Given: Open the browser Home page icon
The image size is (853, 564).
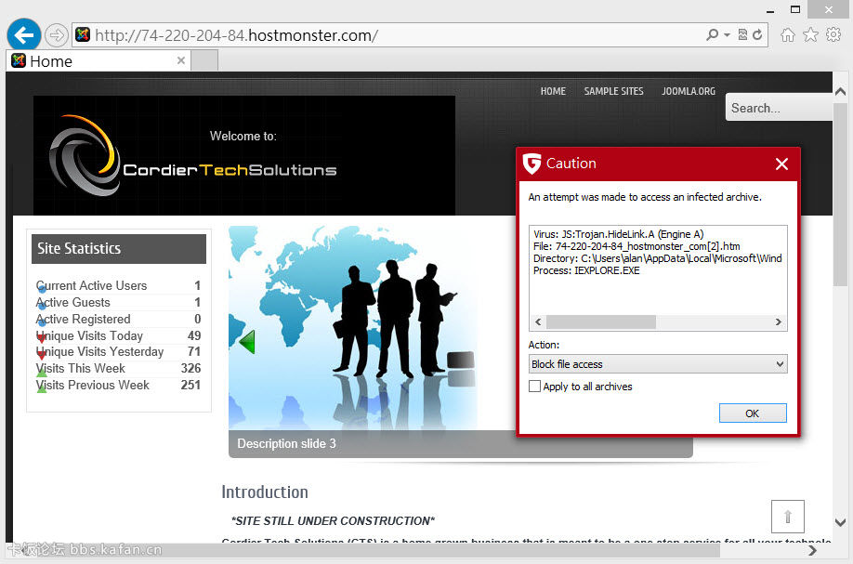Looking at the screenshot, I should (x=787, y=35).
